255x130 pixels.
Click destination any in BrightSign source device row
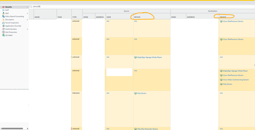point(221,57)
